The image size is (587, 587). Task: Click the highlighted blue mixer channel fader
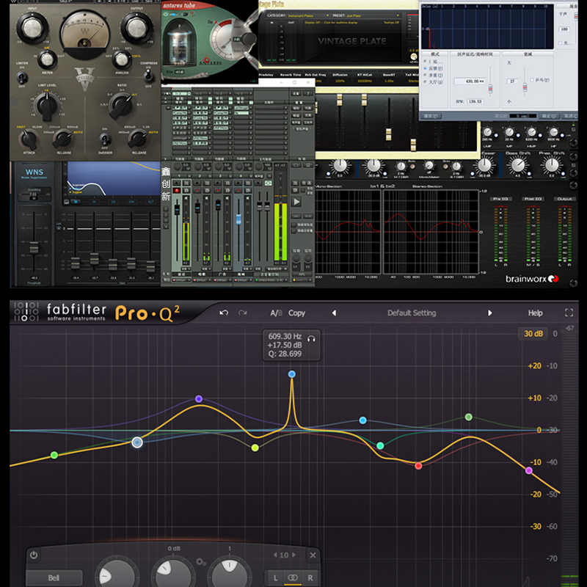(238, 219)
